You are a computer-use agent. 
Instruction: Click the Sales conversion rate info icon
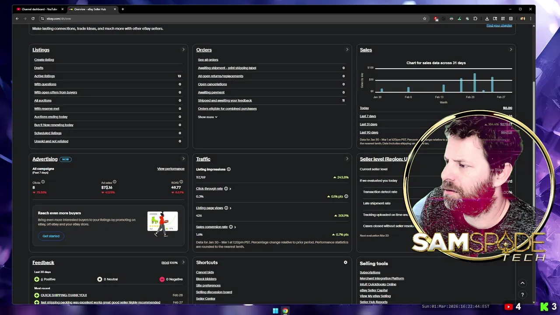tap(231, 227)
